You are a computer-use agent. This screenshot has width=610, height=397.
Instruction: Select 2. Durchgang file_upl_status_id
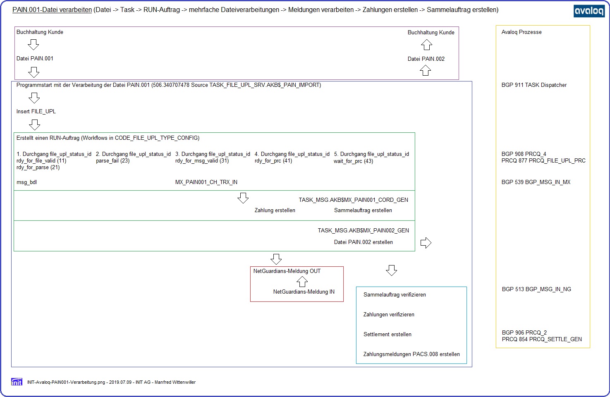click(133, 154)
